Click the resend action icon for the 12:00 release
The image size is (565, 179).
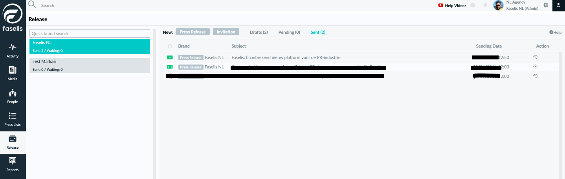coord(535,76)
